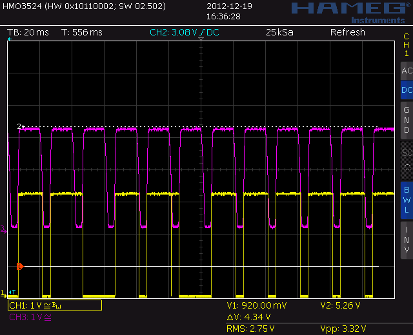Select DC coupling in the CH1 menu

[407, 90]
